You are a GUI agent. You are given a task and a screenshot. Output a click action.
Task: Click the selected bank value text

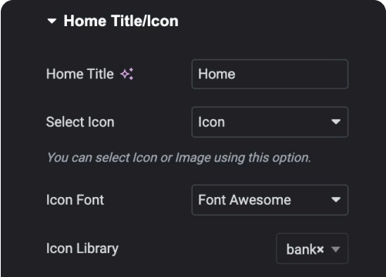click(x=301, y=249)
